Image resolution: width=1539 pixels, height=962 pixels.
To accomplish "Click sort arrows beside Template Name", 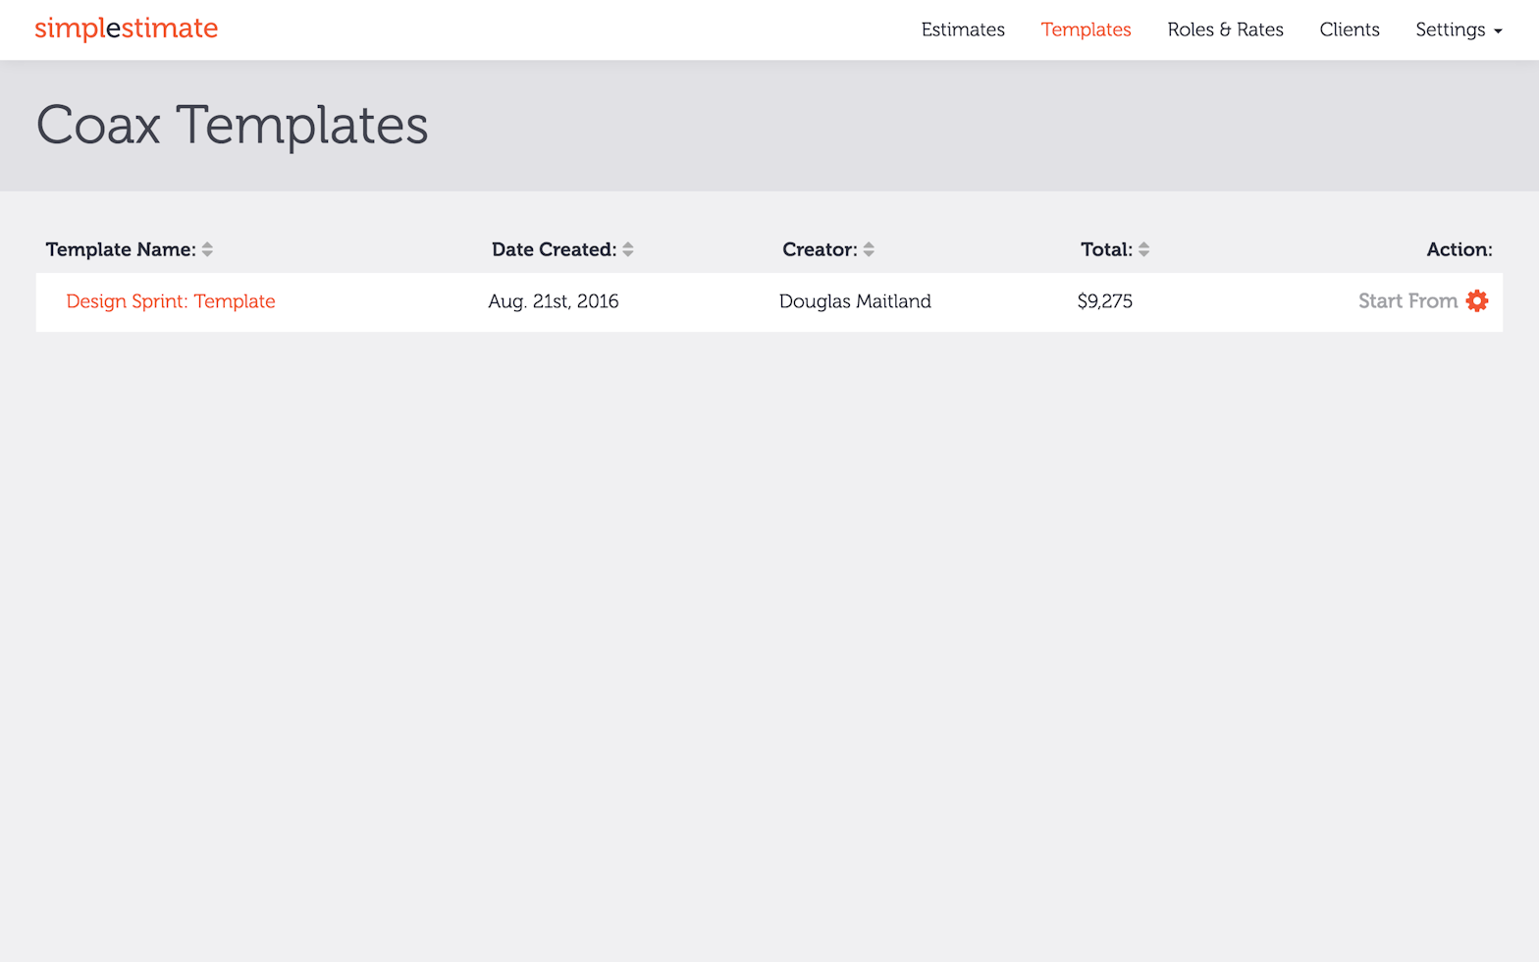I will [x=207, y=250].
